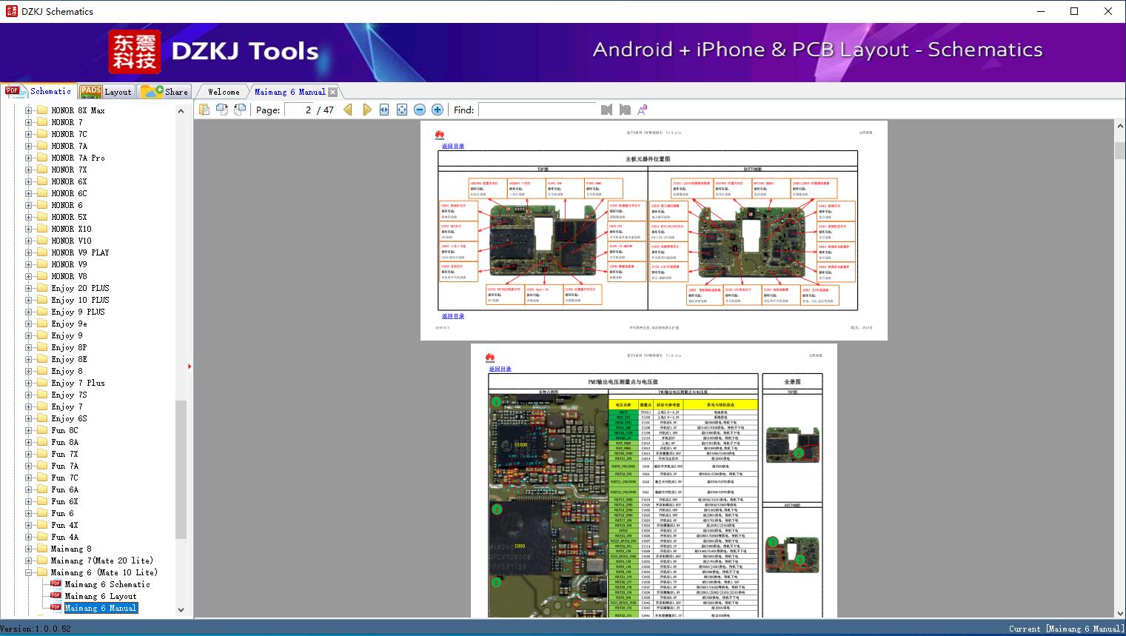Click the first document toolbar icon
The image size is (1126, 636).
click(204, 110)
